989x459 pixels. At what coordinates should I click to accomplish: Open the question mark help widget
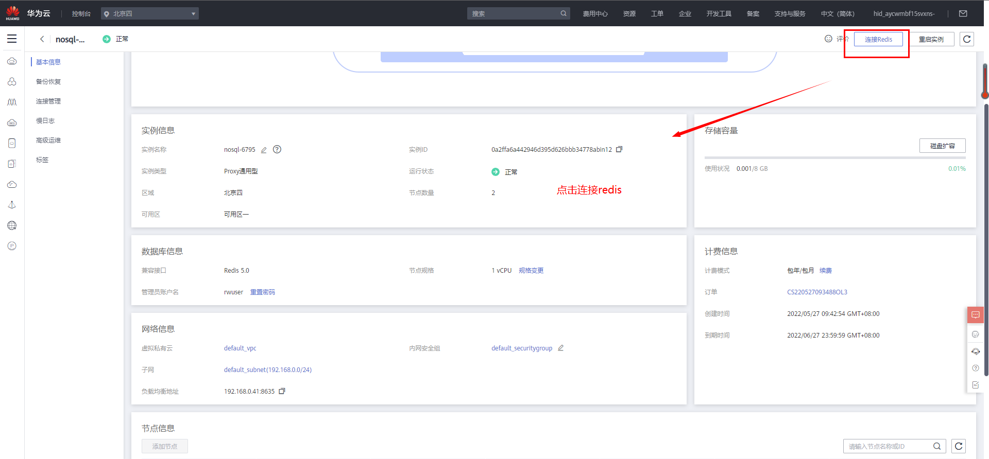click(x=975, y=368)
